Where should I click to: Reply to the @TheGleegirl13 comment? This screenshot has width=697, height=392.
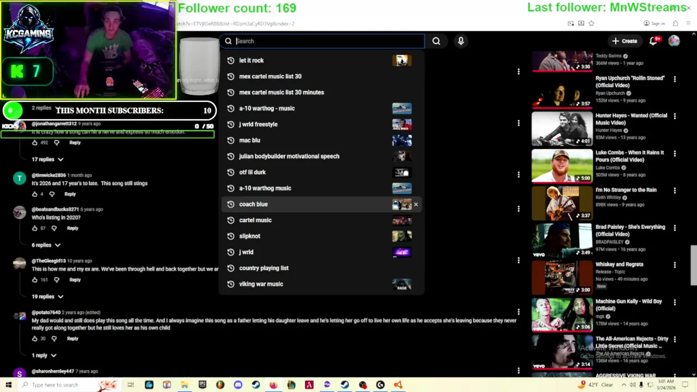point(75,280)
